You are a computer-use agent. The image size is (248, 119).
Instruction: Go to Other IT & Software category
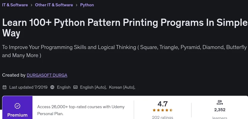tap(54, 5)
